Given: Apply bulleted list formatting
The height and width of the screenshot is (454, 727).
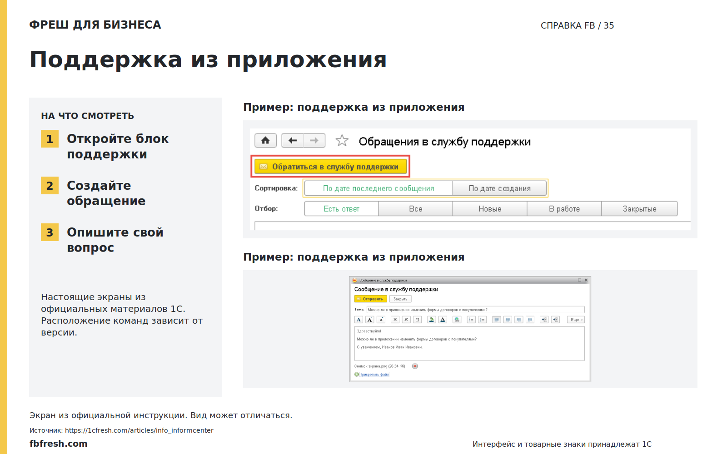Looking at the screenshot, I should 471,320.
